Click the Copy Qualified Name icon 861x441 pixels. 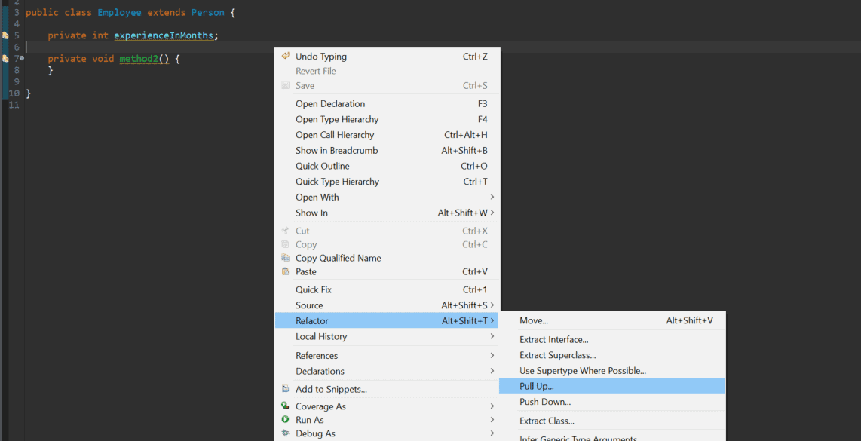[285, 258]
